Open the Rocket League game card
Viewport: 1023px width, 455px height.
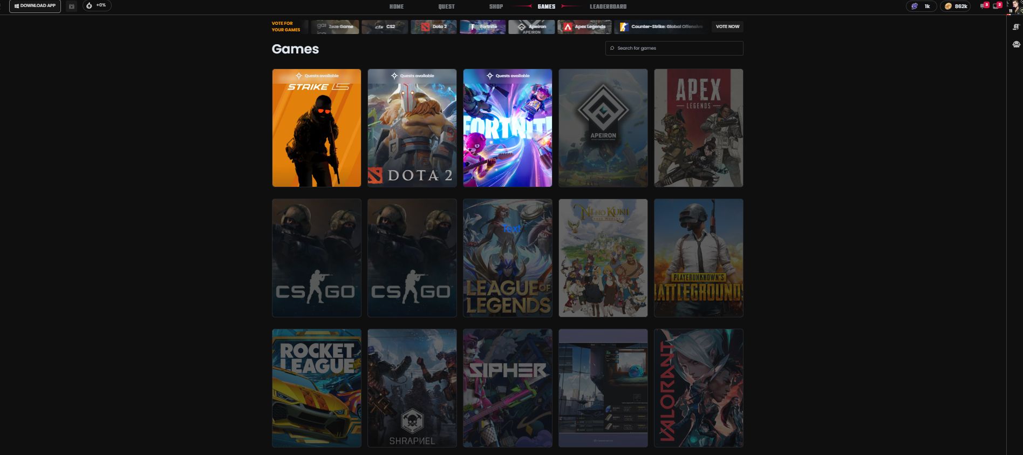(x=317, y=388)
